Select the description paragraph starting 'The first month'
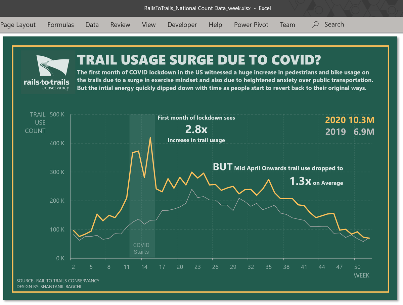This screenshot has width=403, height=305. pyautogui.click(x=225, y=80)
